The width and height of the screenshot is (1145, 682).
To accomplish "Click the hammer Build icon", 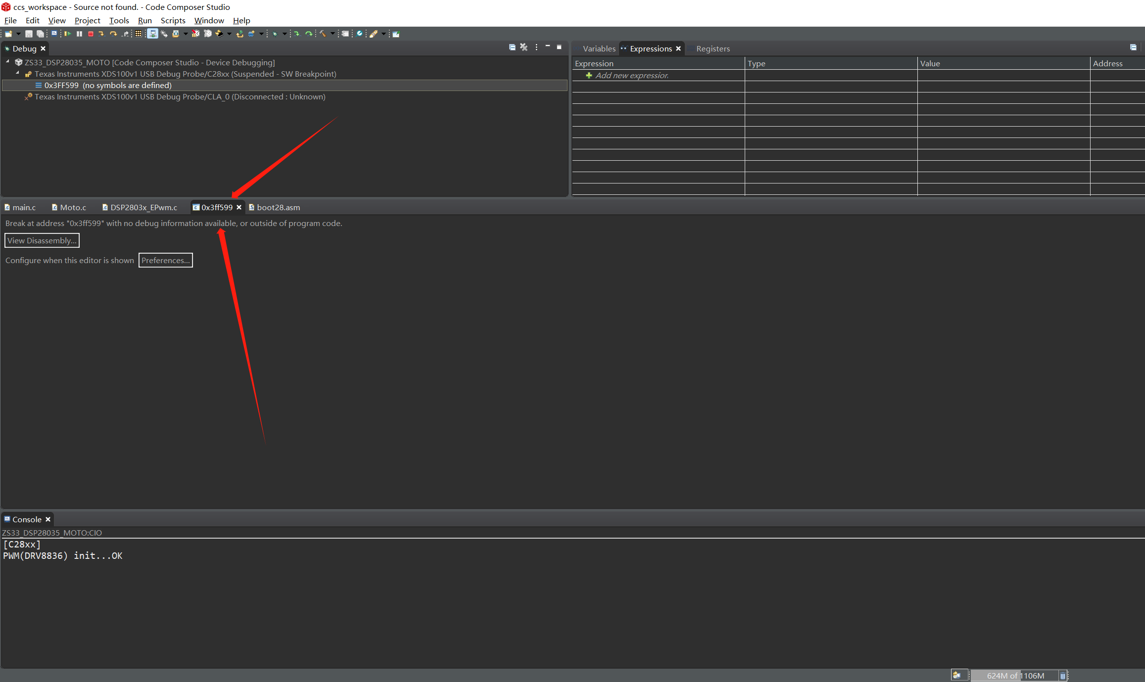I will point(323,34).
